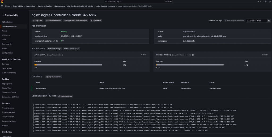The image size is (272, 137).
Task: Expand log line POST /_bulk?refresh=false
Action: point(34,128)
